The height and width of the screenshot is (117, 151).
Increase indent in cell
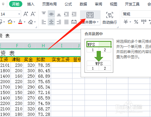point(74,14)
